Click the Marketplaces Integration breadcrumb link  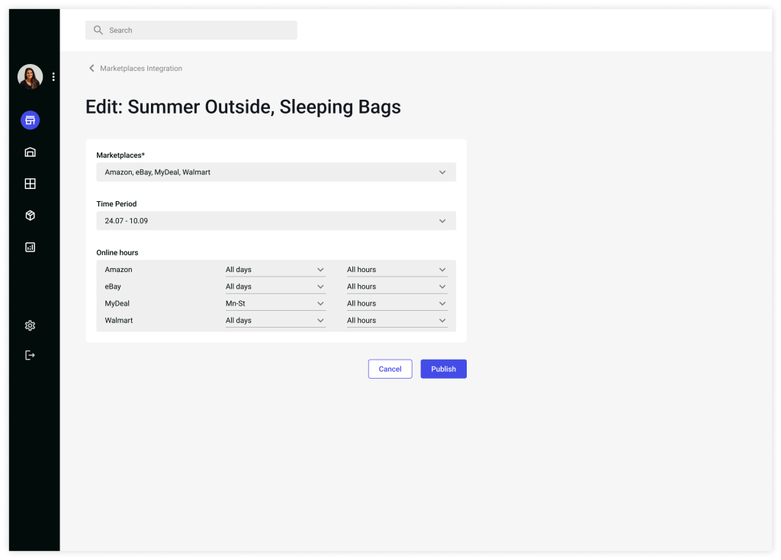click(x=143, y=68)
